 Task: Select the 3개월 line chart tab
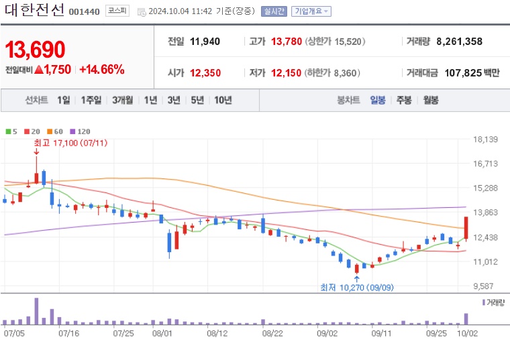(x=123, y=100)
